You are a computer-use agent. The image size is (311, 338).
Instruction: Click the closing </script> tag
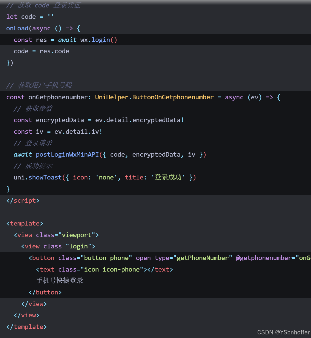point(23,200)
